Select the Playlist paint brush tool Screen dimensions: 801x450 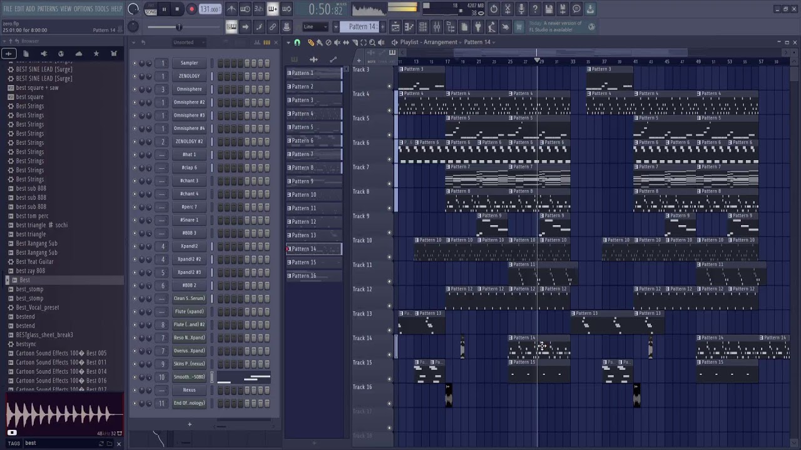click(x=320, y=42)
